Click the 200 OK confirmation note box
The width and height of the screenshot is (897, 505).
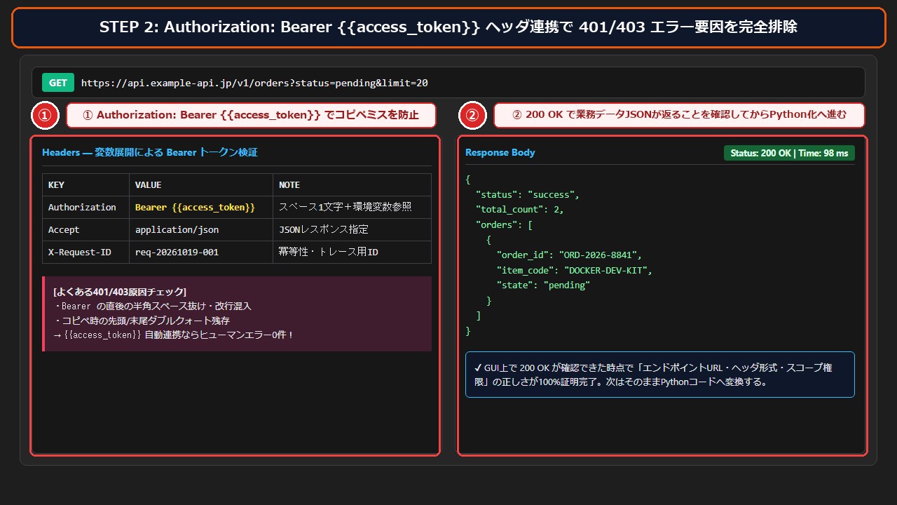point(660,375)
